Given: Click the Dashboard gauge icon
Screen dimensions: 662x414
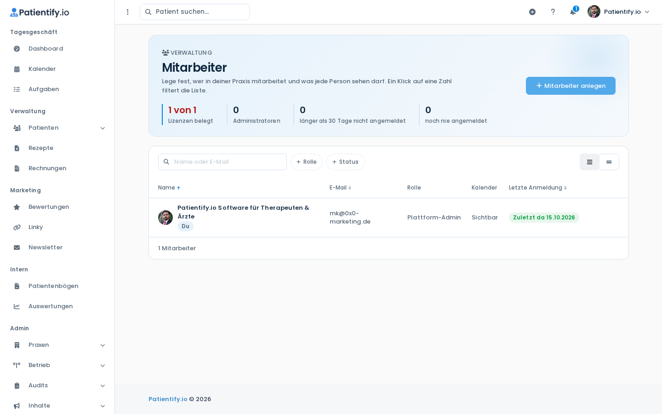Looking at the screenshot, I should click(17, 49).
